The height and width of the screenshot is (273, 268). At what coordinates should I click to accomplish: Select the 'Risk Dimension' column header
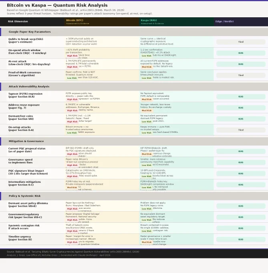click(x=18, y=21)
